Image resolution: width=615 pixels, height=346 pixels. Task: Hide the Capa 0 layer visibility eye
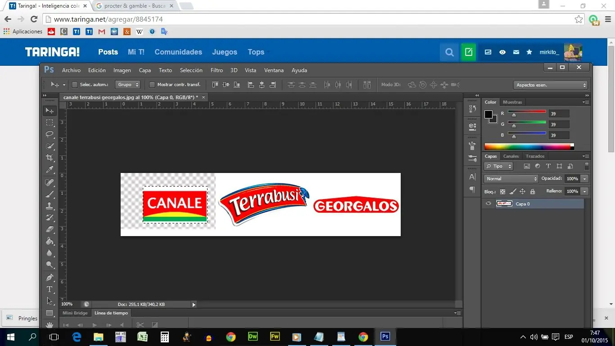[x=488, y=204]
